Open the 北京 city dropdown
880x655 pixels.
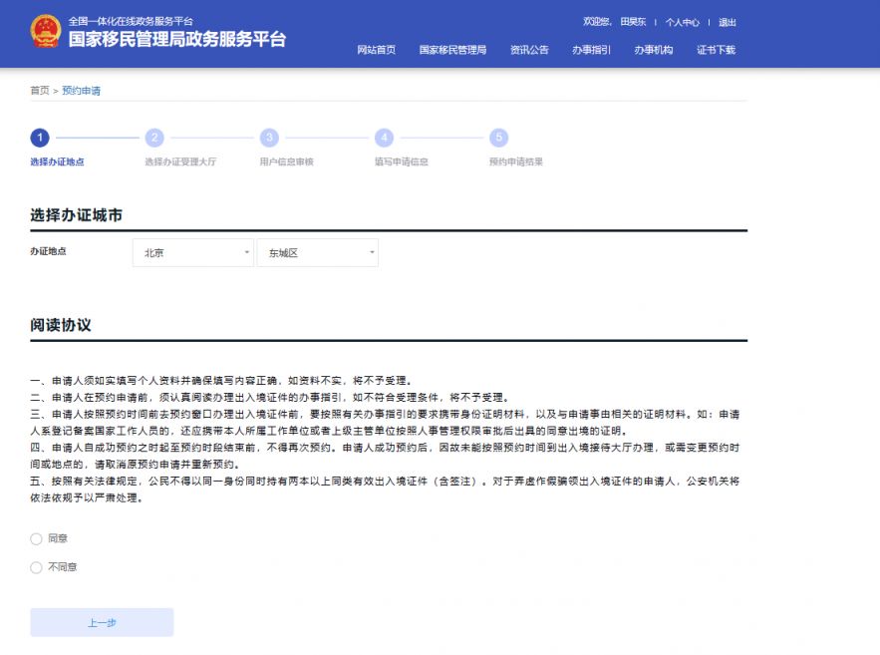pos(191,252)
